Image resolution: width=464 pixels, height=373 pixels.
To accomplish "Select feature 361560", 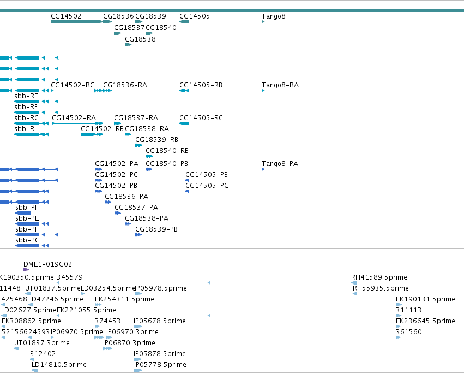I will pyautogui.click(x=398, y=338).
